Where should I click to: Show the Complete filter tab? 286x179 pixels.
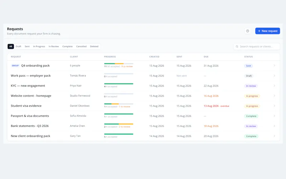pyautogui.click(x=68, y=47)
